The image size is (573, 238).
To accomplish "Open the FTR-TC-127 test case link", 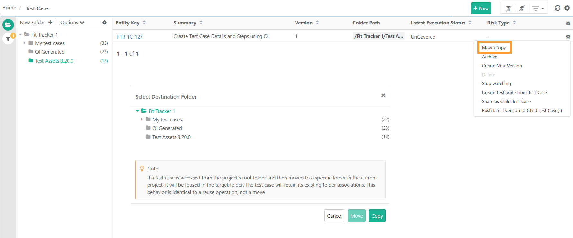I will click(x=130, y=37).
